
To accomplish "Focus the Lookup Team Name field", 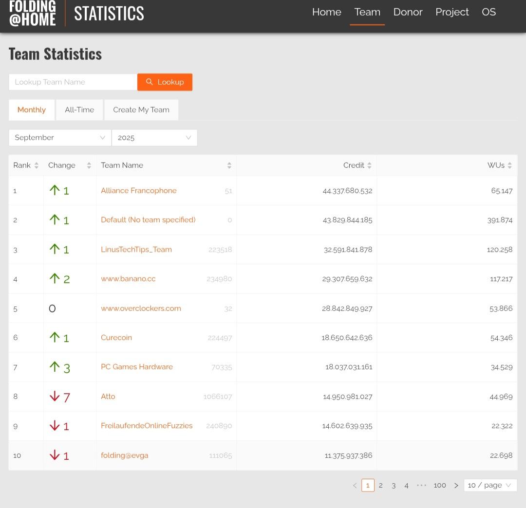I will 73,82.
